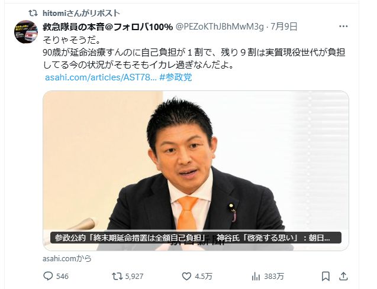This screenshot has width=377, height=289.
Task: Open the Asahi article preview card image
Action: point(196,171)
